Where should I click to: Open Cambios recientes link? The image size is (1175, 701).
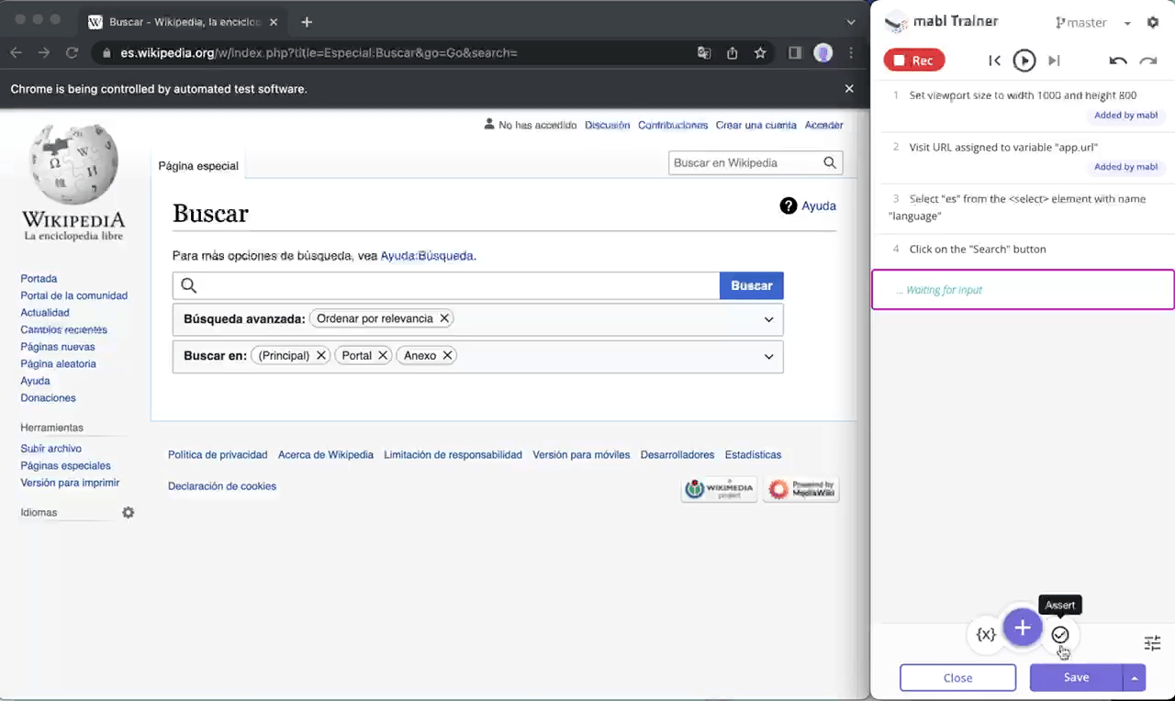pos(63,329)
